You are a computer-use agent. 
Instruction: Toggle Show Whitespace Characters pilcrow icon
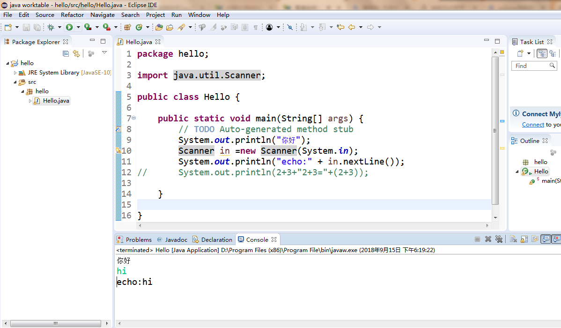pos(256,27)
